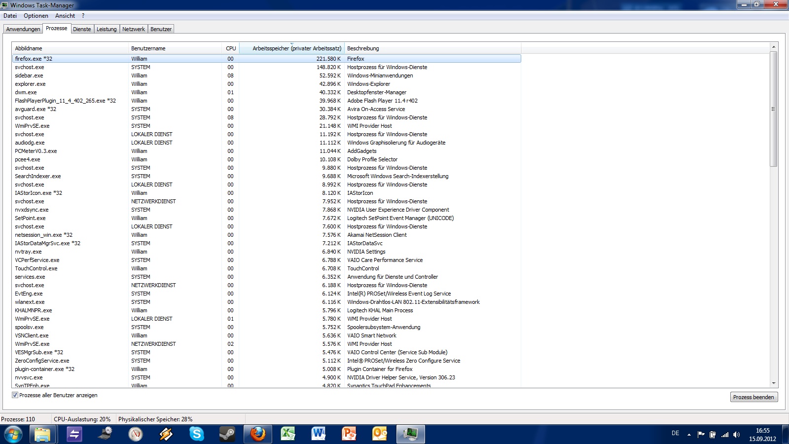Open Excel from the taskbar
Viewport: 789px width, 444px height.
click(x=288, y=435)
